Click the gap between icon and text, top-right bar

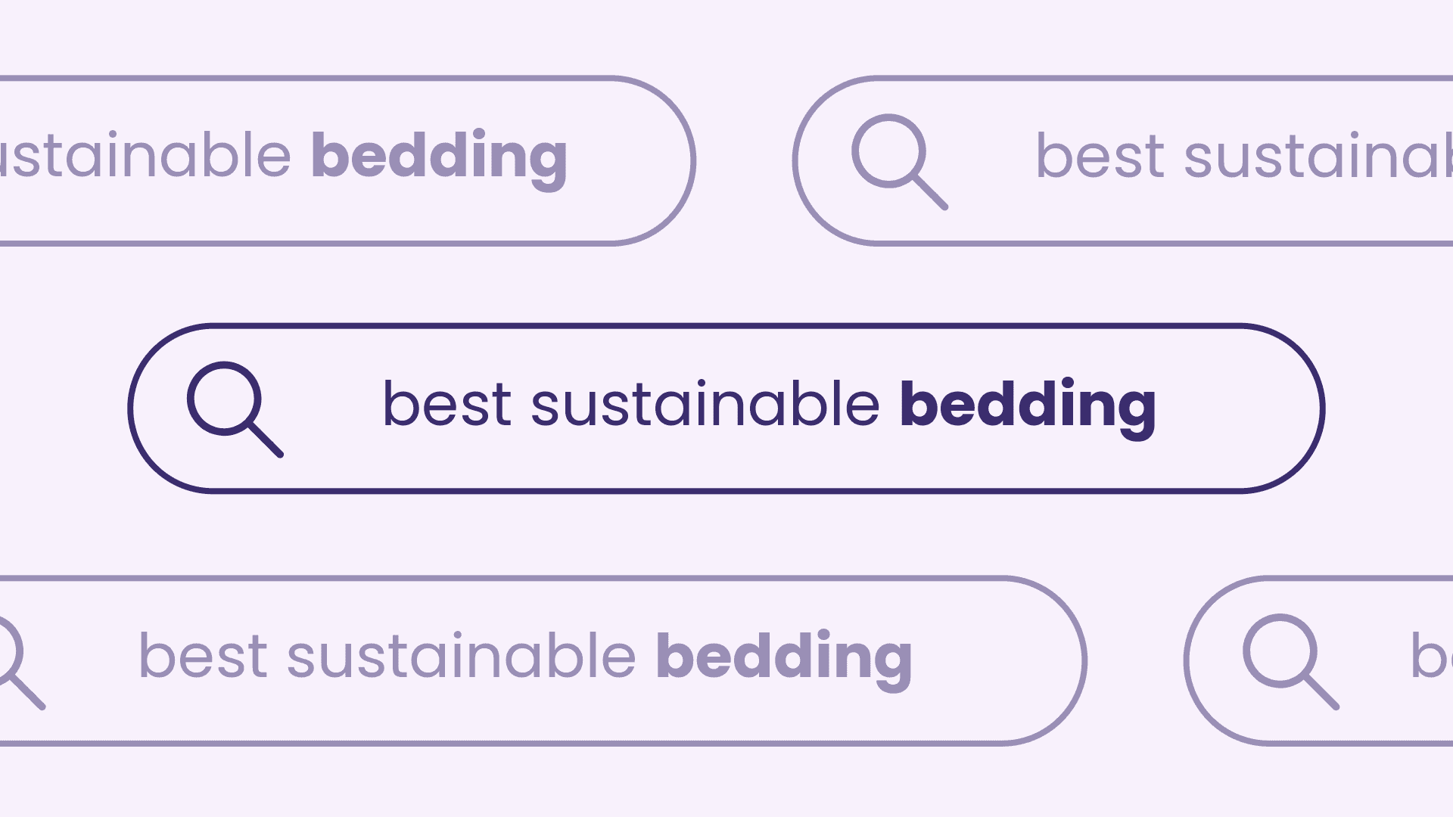991,160
